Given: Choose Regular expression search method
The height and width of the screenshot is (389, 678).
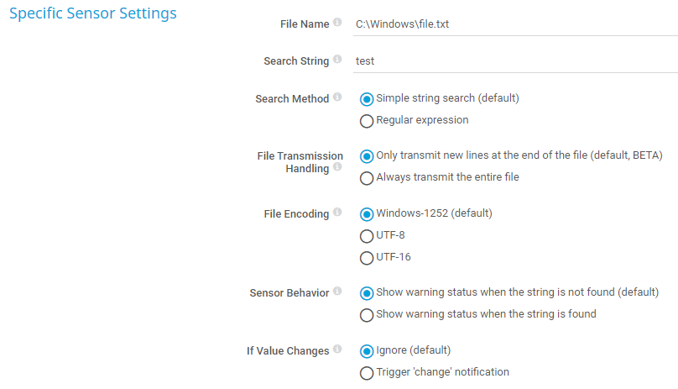Looking at the screenshot, I should (367, 121).
